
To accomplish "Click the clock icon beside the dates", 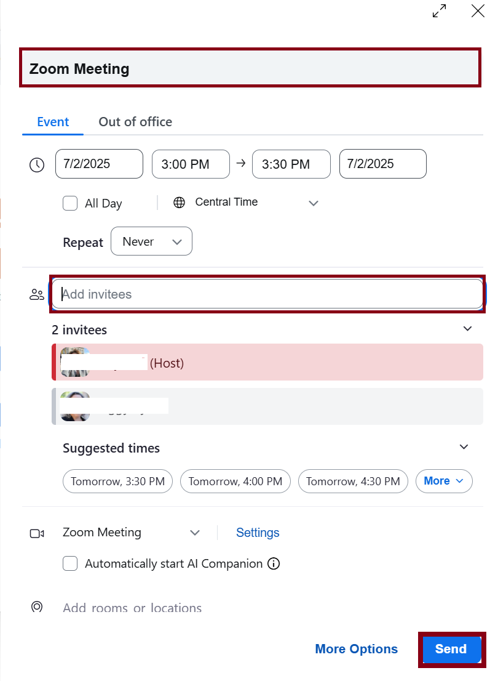I will [x=37, y=164].
